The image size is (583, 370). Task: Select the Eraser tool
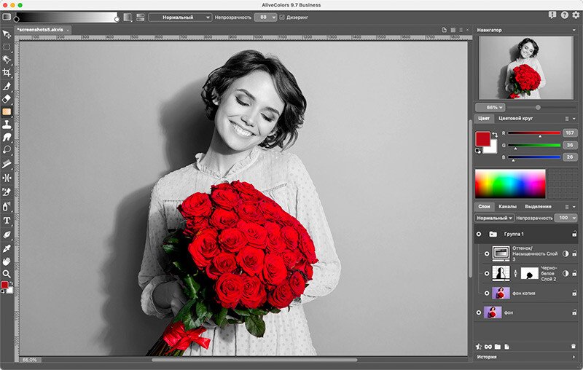(x=7, y=98)
